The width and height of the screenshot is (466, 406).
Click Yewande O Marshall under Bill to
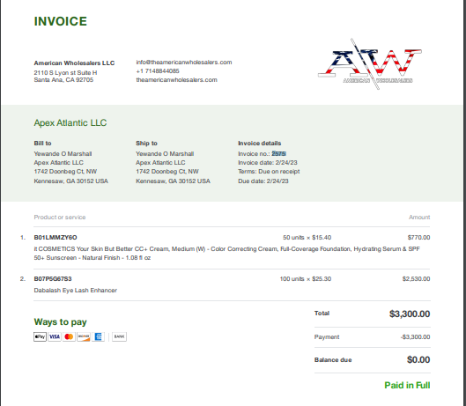(63, 153)
